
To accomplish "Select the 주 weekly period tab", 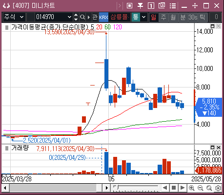I will tap(163, 17).
